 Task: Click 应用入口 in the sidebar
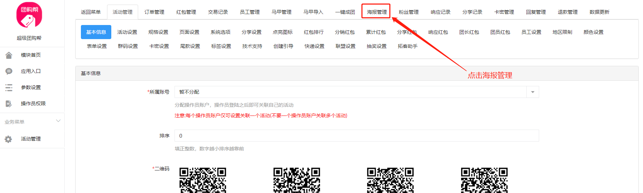tap(31, 71)
